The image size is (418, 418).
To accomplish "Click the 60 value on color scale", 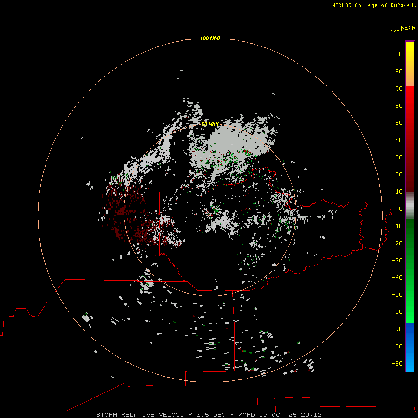I will coord(399,106).
